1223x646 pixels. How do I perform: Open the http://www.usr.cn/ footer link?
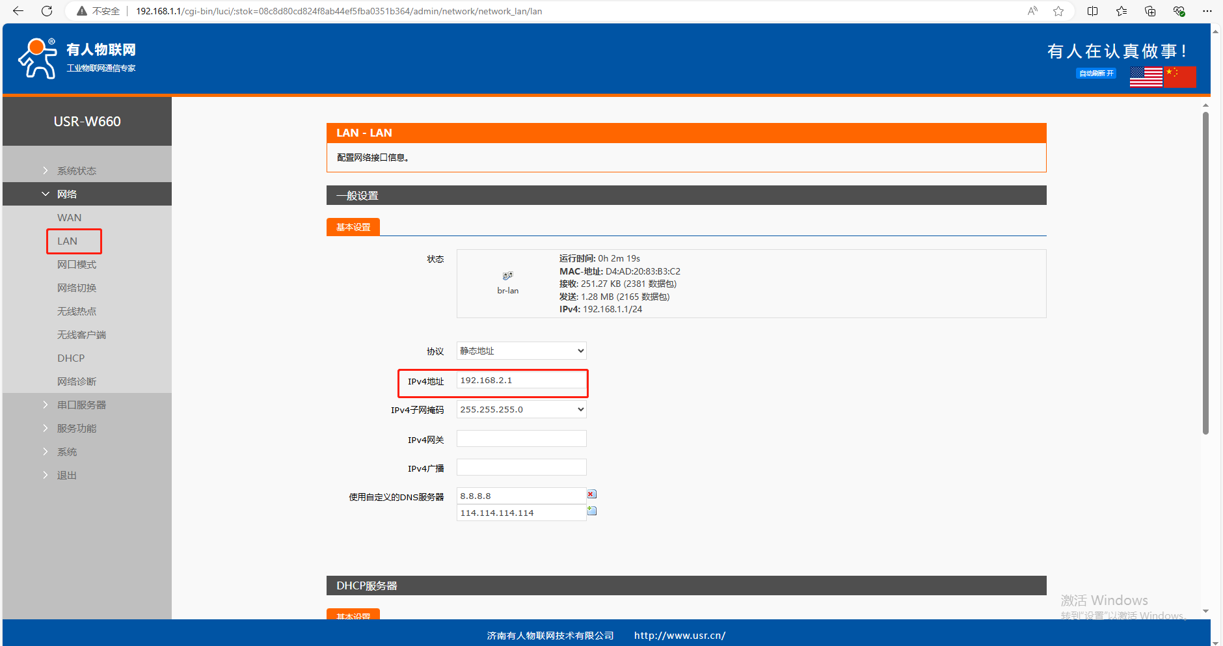click(x=680, y=636)
